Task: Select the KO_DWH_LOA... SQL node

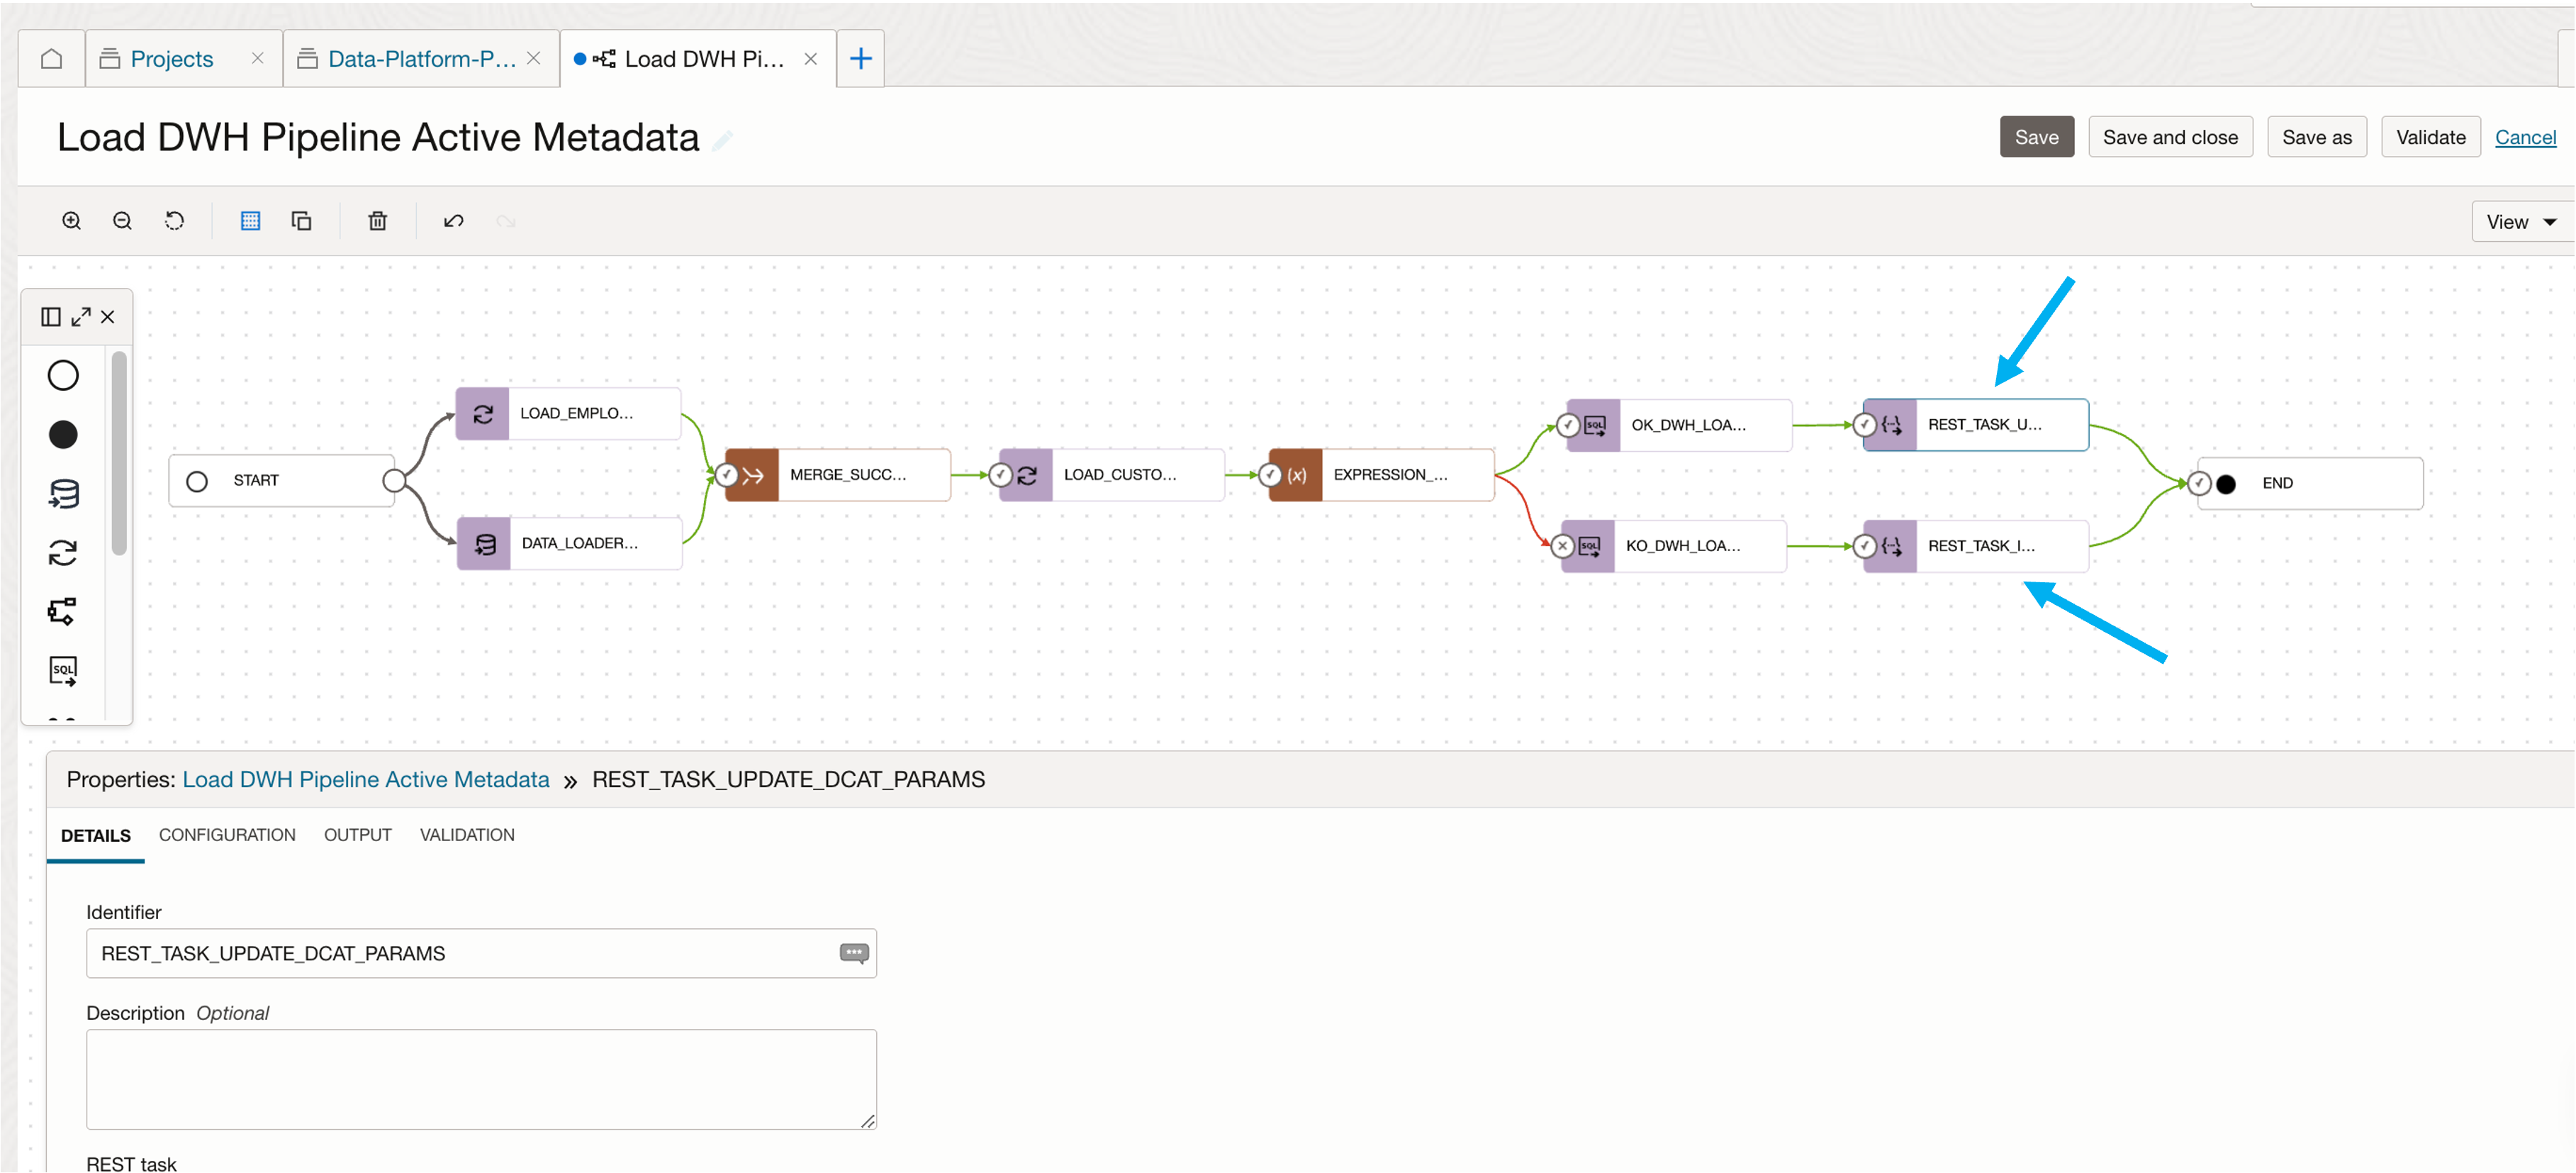Action: [x=1674, y=547]
